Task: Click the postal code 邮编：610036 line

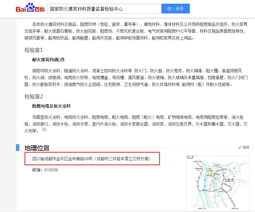Action: pyautogui.click(x=45, y=170)
